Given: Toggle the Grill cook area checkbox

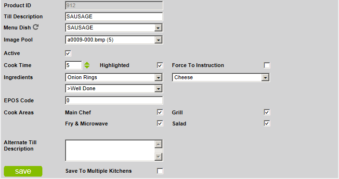Looking at the screenshot, I should click(x=267, y=112).
